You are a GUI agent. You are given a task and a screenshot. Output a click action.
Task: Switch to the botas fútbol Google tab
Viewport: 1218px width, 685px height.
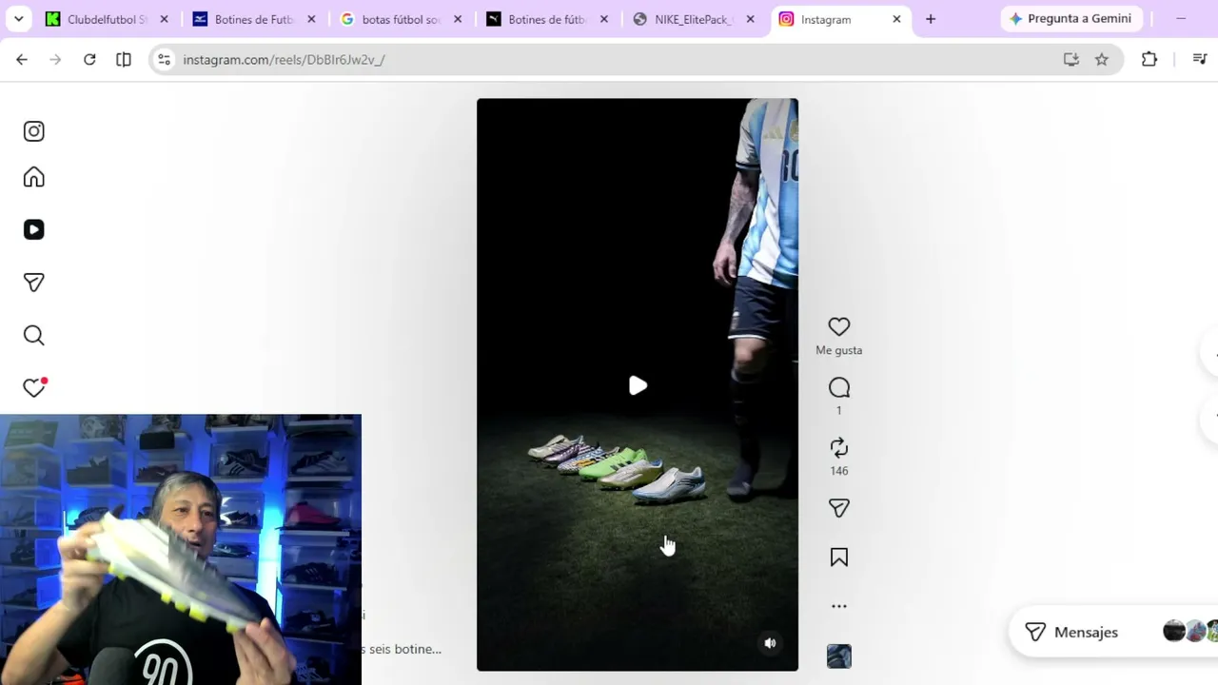(401, 19)
